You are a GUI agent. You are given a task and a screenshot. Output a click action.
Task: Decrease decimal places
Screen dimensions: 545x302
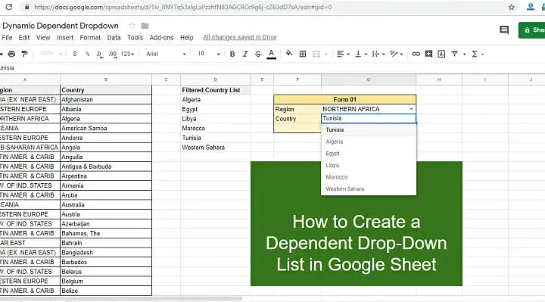(100, 54)
